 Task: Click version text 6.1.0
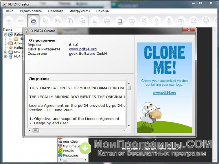[x=74, y=45]
